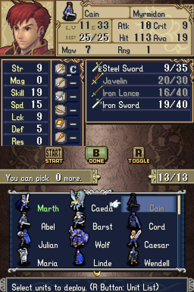Toggle Marth's deployment selection
Screen dimensions: 194x292
tap(39, 204)
